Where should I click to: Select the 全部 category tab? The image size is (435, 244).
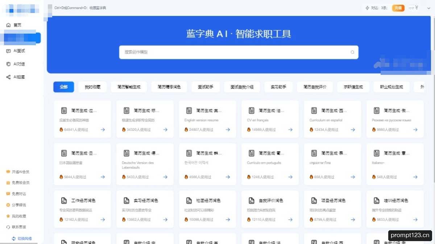(64, 87)
